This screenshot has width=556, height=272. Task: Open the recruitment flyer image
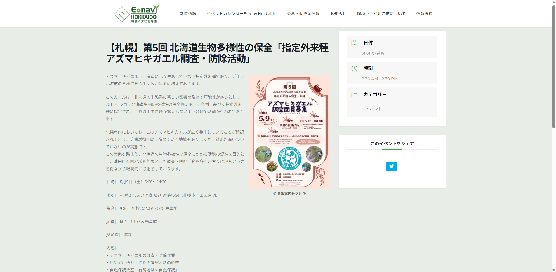(289, 132)
